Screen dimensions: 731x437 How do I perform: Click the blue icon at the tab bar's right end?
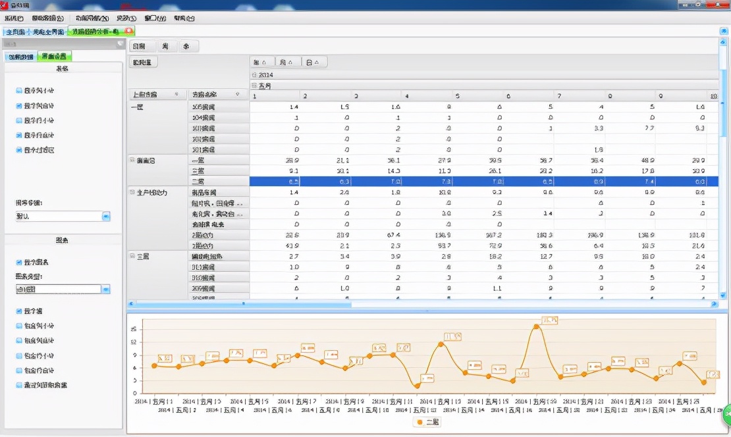click(x=724, y=31)
